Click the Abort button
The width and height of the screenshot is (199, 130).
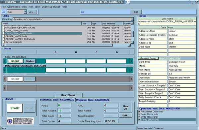pos(29,108)
